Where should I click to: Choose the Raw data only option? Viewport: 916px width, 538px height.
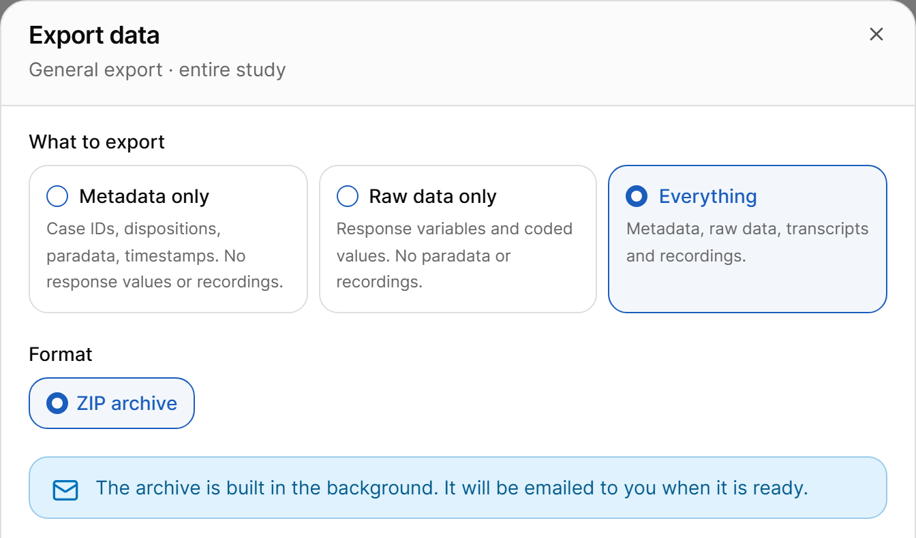point(458,239)
